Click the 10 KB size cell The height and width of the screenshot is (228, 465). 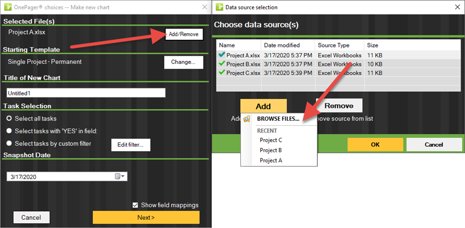pyautogui.click(x=375, y=64)
